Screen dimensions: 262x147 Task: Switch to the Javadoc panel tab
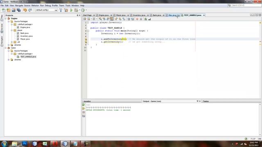(87, 101)
